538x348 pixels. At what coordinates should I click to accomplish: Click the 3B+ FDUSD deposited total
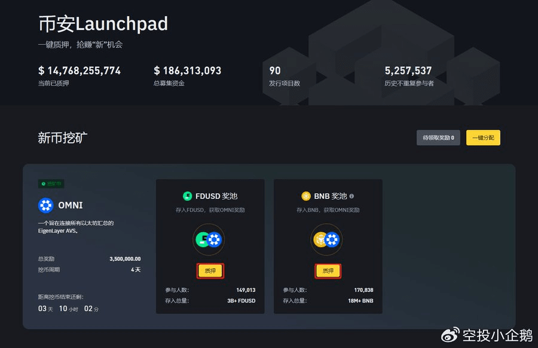point(242,301)
